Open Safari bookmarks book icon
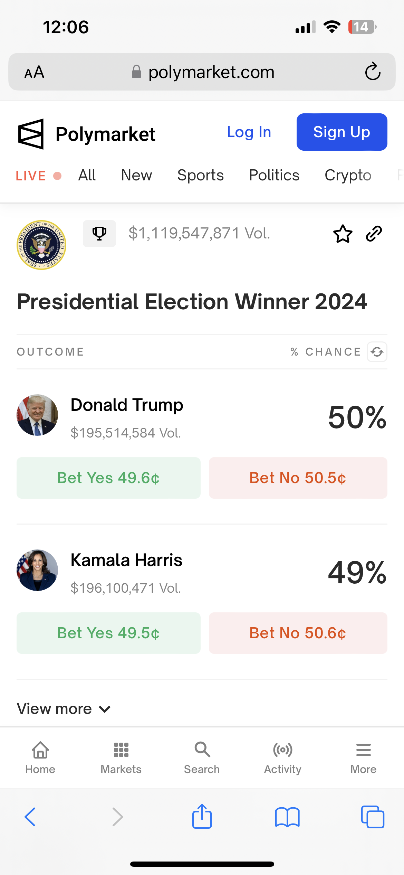 pos(287,817)
